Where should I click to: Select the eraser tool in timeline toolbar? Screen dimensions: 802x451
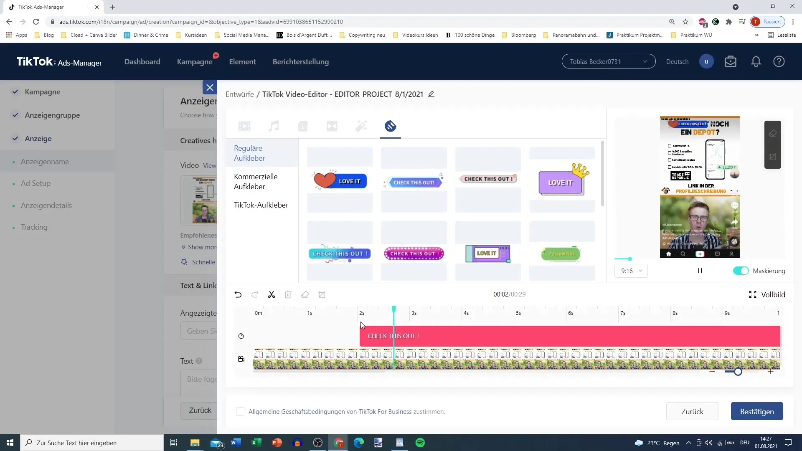tap(305, 295)
